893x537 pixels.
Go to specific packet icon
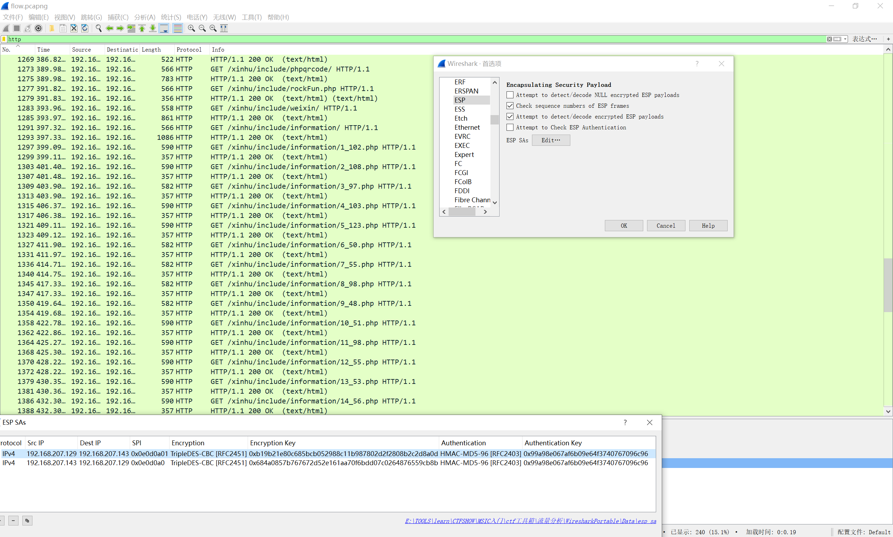131,28
